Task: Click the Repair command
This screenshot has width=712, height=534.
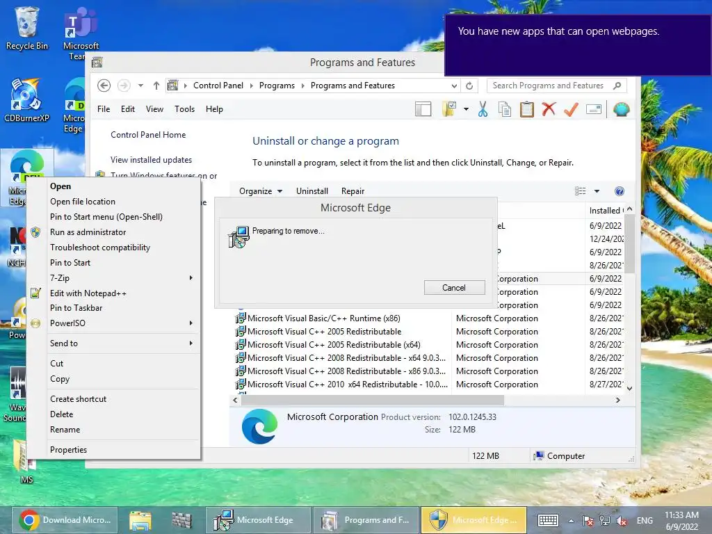Action: [x=353, y=191]
